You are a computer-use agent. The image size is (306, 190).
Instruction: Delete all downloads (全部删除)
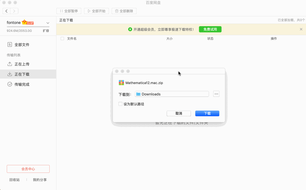tap(124, 11)
